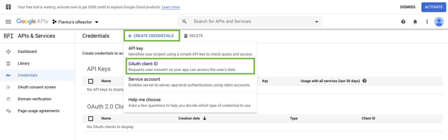Click the OAuth consent screen icon

pos(8,87)
